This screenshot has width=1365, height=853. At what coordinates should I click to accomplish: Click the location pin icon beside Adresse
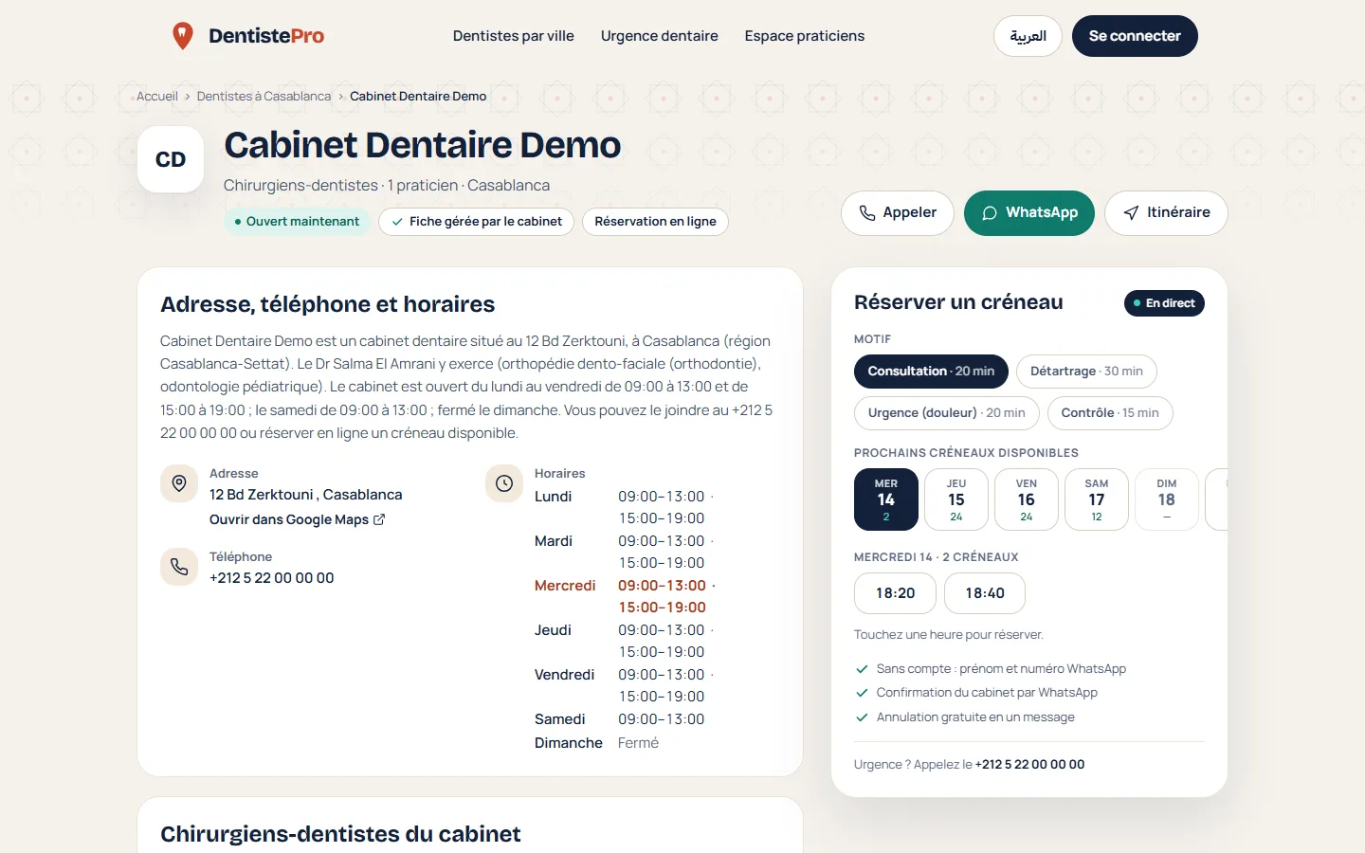click(x=179, y=483)
